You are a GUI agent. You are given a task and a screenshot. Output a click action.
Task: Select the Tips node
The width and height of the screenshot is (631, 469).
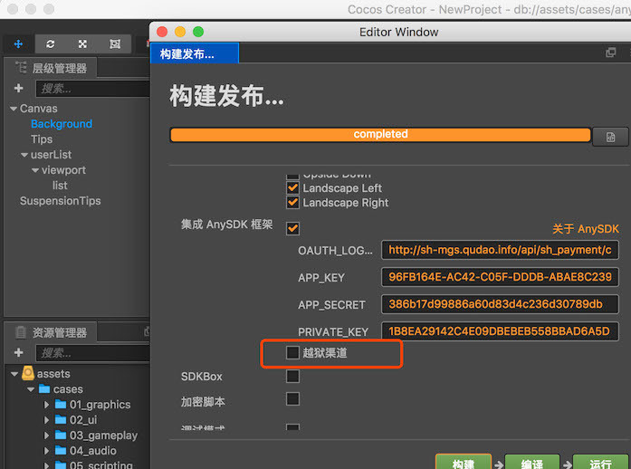[x=42, y=139]
